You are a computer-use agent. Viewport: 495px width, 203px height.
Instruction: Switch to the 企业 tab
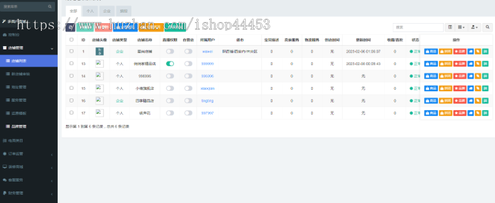[107, 11]
